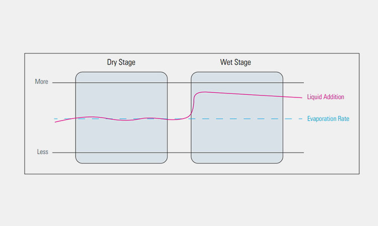Screen dimensions: 378x226
Task: Click the gap between Dry and Wet boxes
Action: (x=179, y=139)
